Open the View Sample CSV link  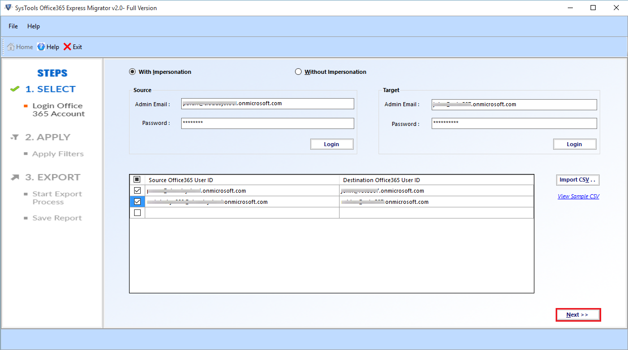578,196
